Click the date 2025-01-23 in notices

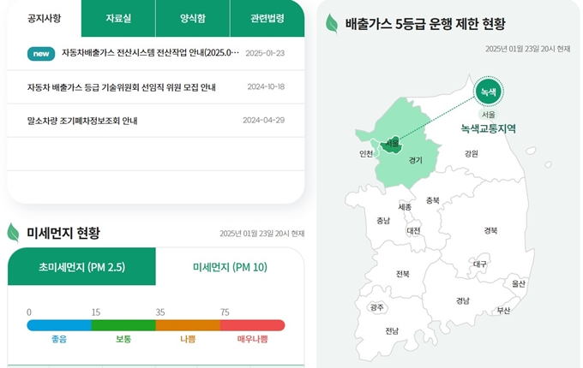point(265,53)
